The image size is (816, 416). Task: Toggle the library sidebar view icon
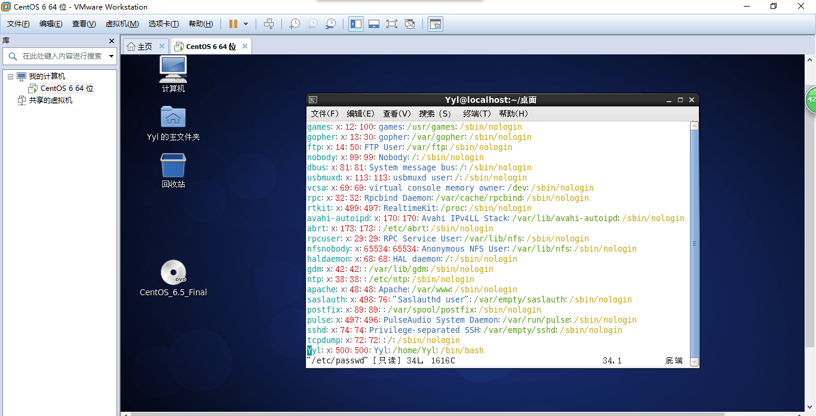tap(356, 24)
